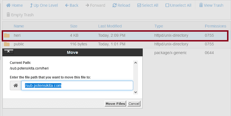Cancel the Move dialog
Viewport: 231px width, 116px height.
pyautogui.click(x=134, y=103)
